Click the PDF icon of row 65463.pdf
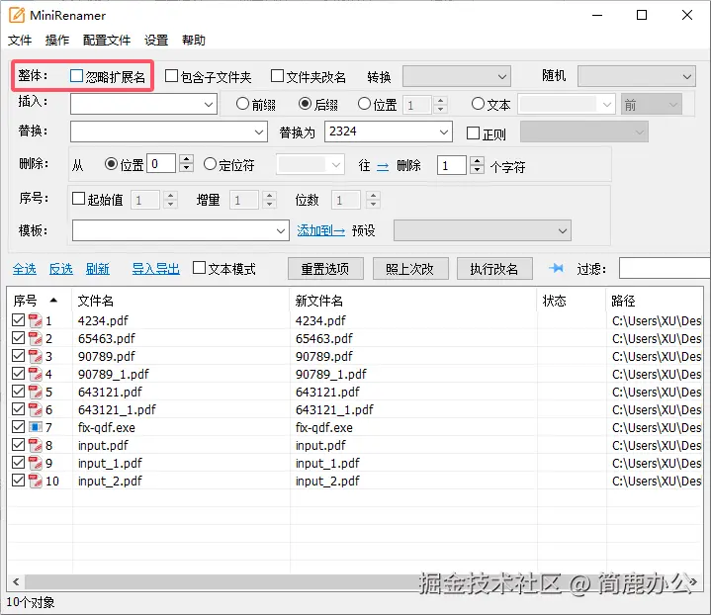The image size is (711, 615). tap(35, 338)
